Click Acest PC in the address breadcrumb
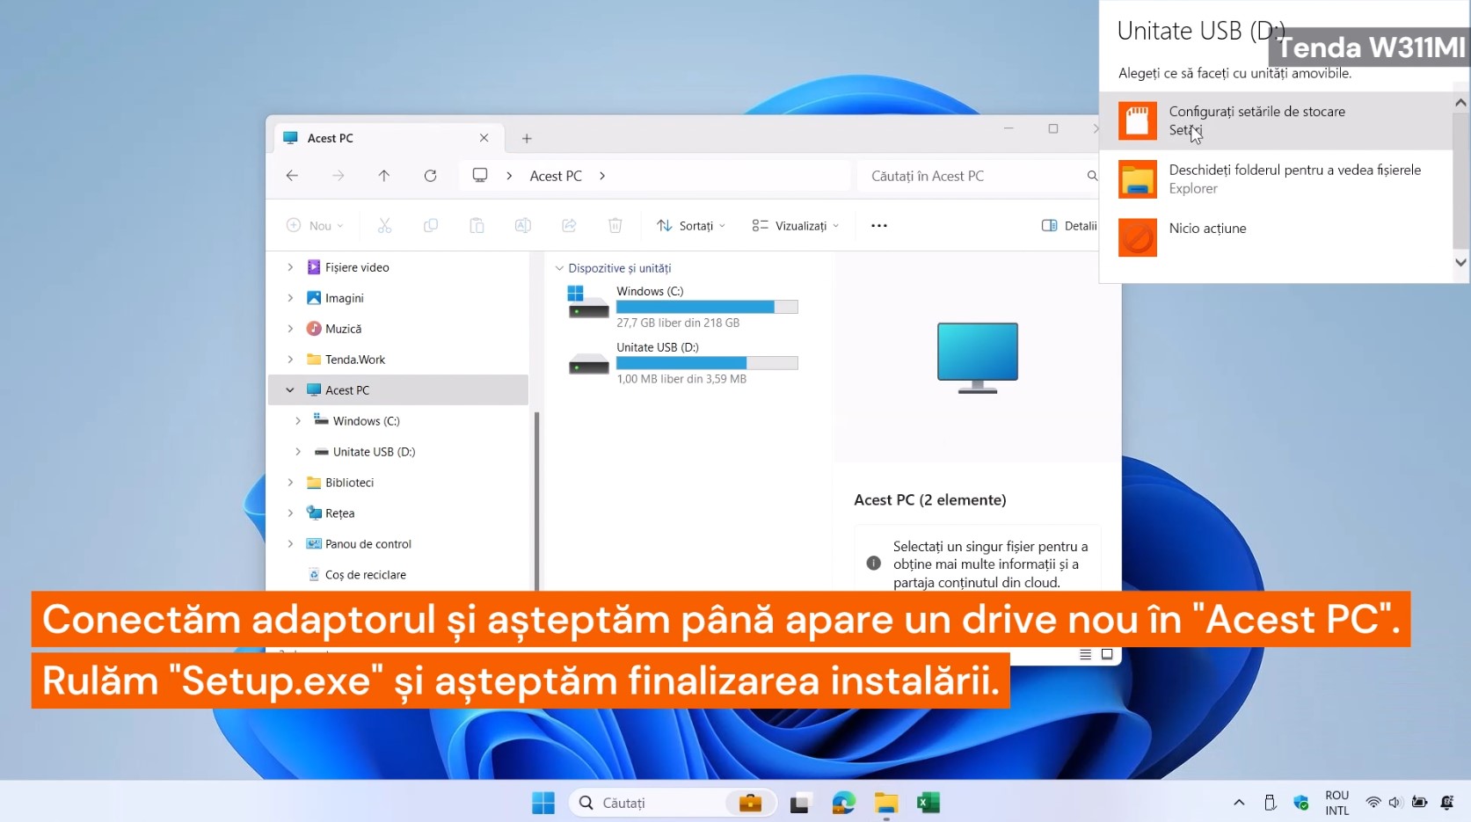Viewport: 1471px width, 822px height. 556,176
